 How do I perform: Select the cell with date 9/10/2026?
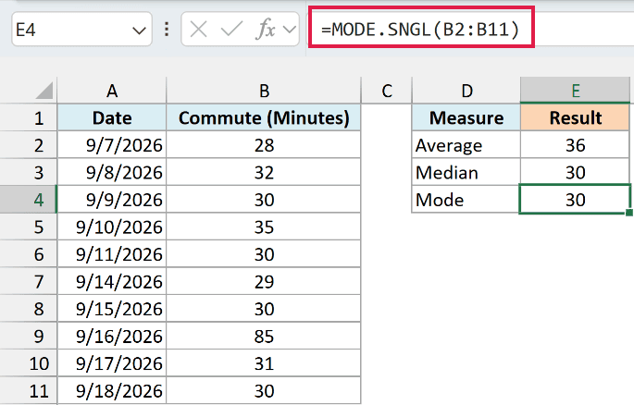tap(112, 227)
